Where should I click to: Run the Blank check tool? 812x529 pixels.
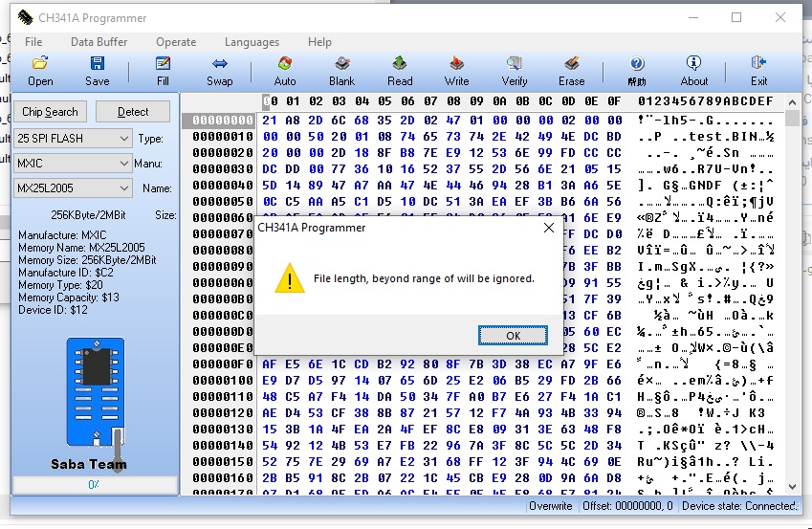[x=341, y=72]
